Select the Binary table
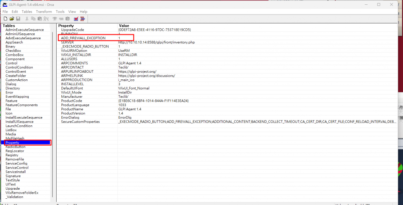 tap(10, 46)
